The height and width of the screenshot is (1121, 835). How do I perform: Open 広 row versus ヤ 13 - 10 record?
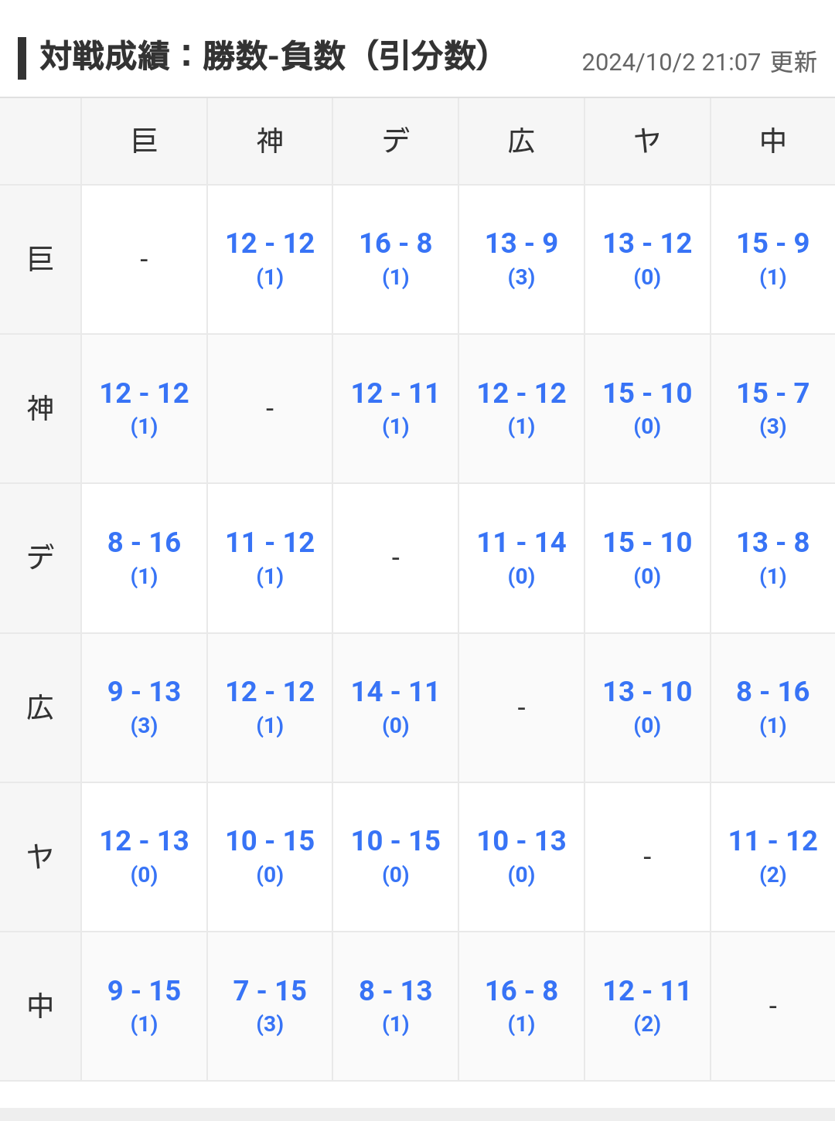[647, 693]
